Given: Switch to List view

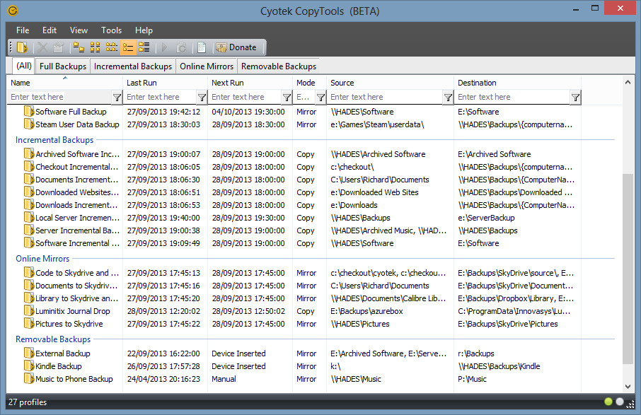Looking at the screenshot, I should [x=111, y=47].
